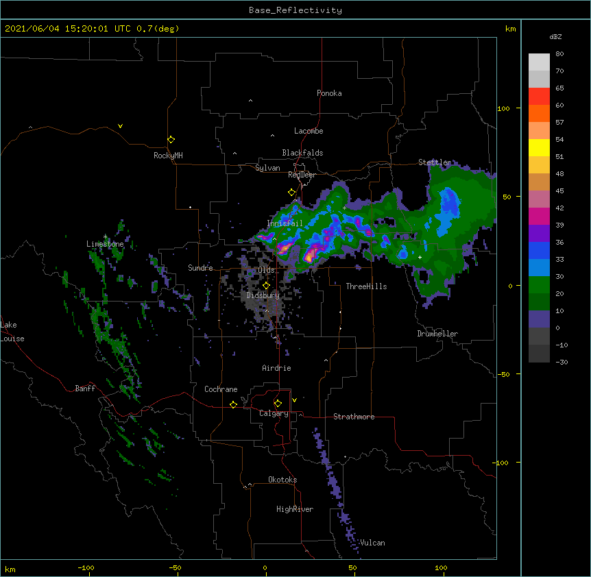Select the -30 value on the dBZ scale

[x=562, y=362]
